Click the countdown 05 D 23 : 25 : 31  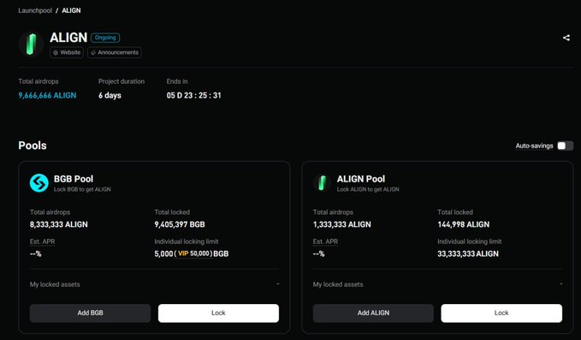click(193, 95)
